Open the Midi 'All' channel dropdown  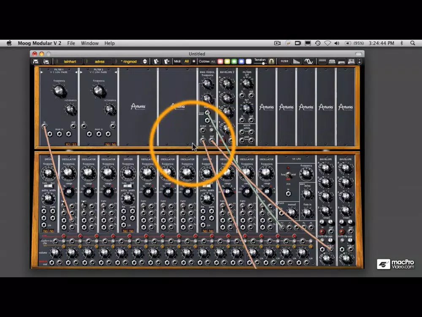[x=187, y=61]
